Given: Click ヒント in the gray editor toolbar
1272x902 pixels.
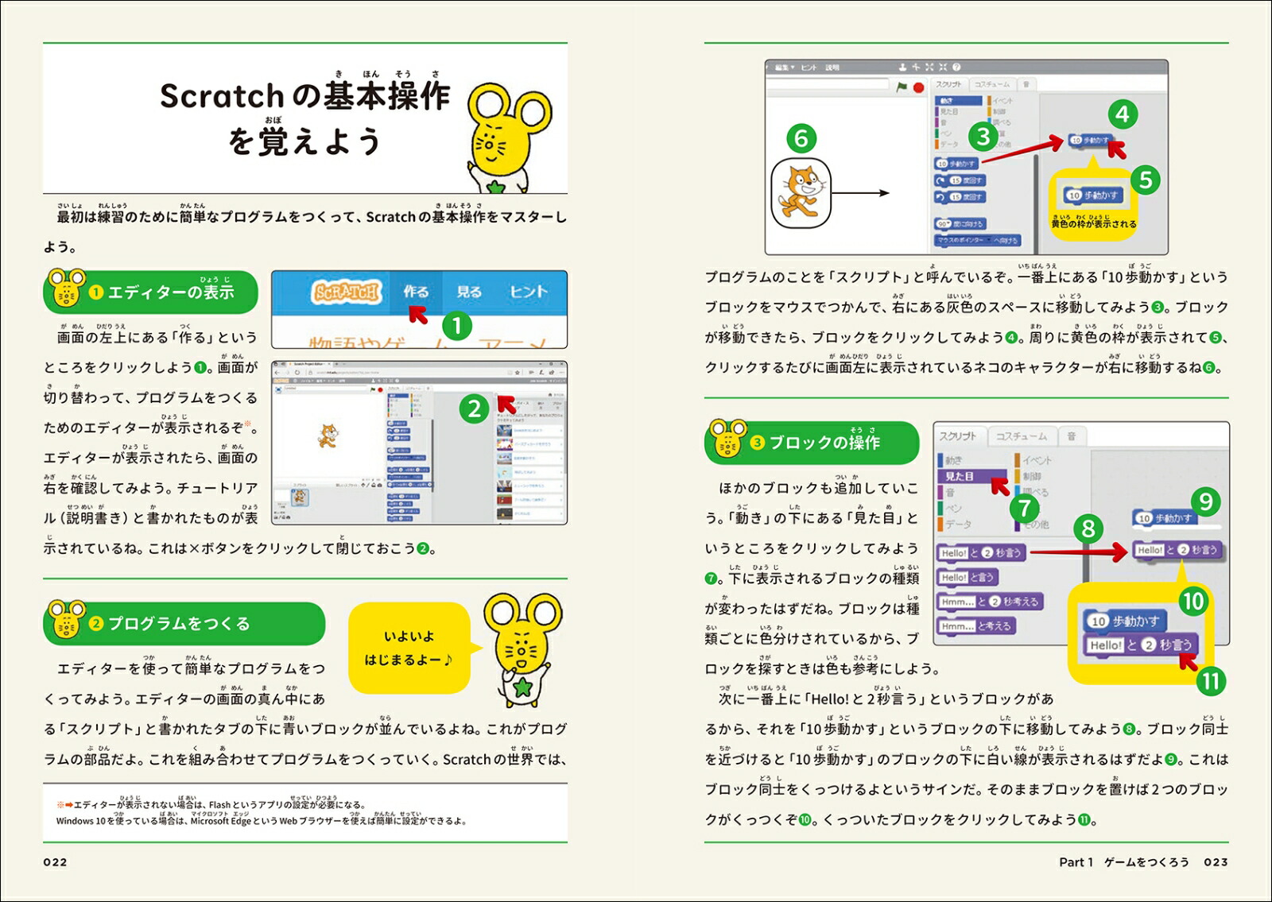Looking at the screenshot, I should click(809, 68).
